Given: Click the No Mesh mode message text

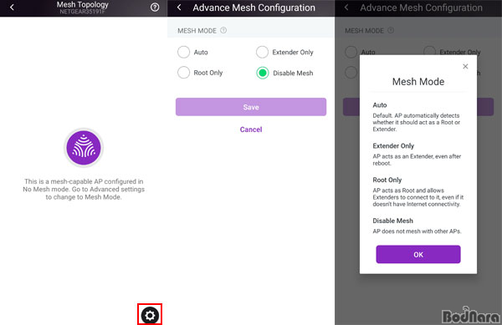Looking at the screenshot, I should [x=84, y=189].
